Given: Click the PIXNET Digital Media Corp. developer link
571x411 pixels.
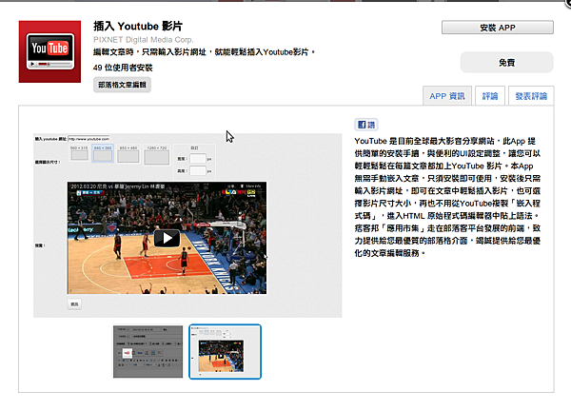Looking at the screenshot, I should click(144, 40).
